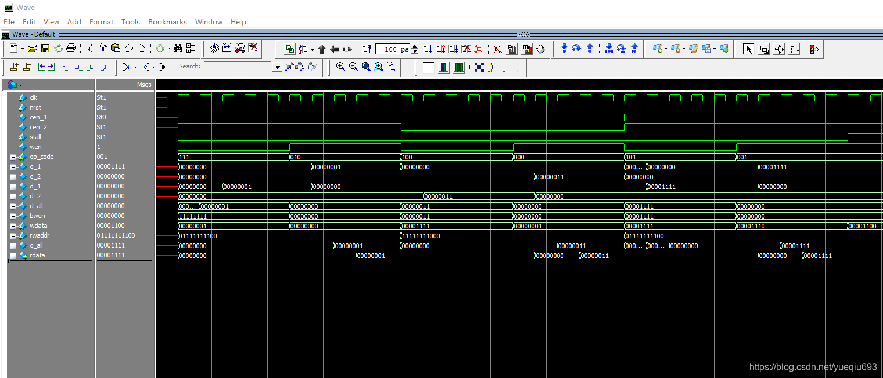Open the Add menu
The image size is (883, 378).
pyautogui.click(x=74, y=21)
